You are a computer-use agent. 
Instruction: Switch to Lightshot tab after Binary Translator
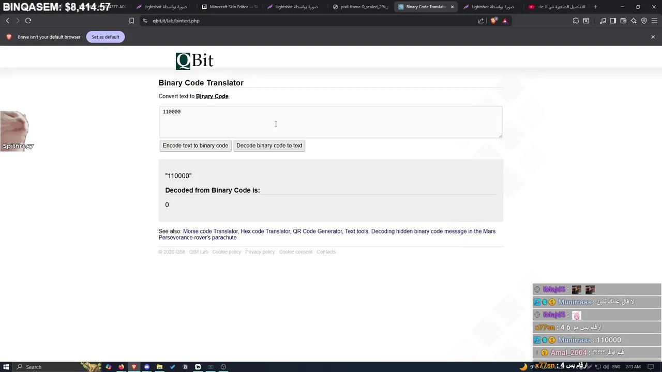coord(491,7)
